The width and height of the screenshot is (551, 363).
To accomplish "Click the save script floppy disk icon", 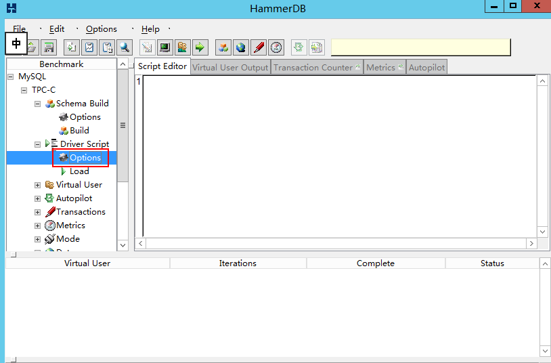I will point(49,47).
